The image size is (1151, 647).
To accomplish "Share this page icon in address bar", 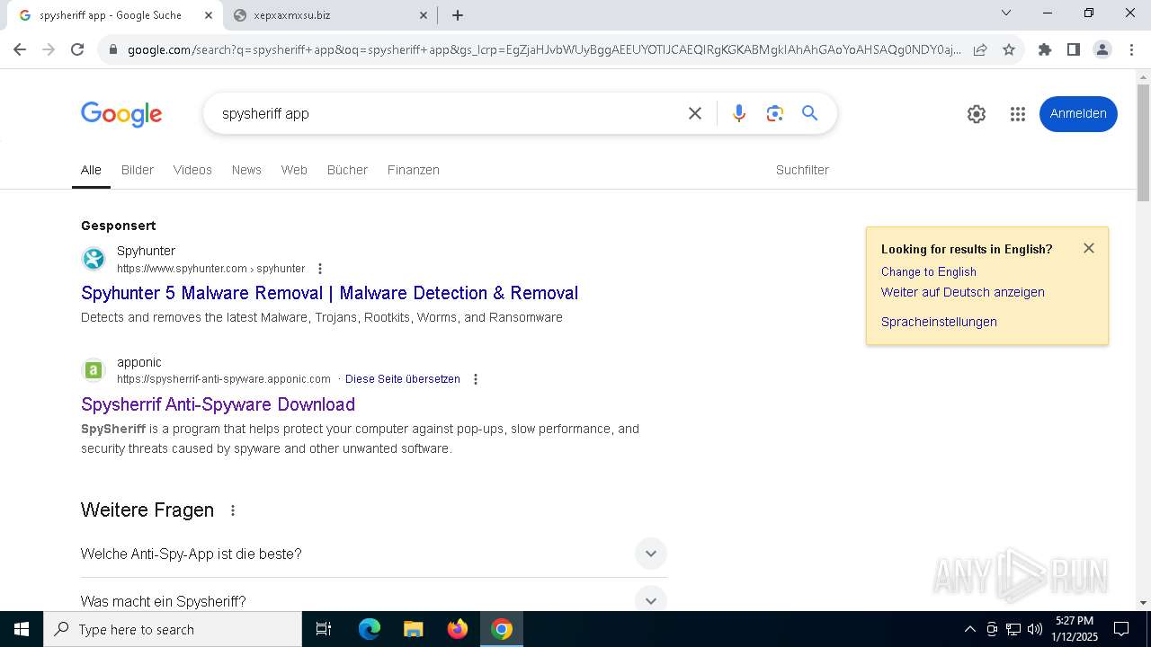I will pyautogui.click(x=980, y=49).
